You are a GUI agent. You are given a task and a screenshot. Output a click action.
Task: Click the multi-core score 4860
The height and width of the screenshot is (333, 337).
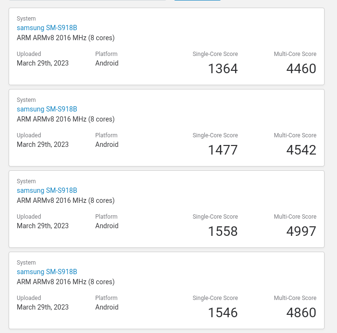pos(301,313)
